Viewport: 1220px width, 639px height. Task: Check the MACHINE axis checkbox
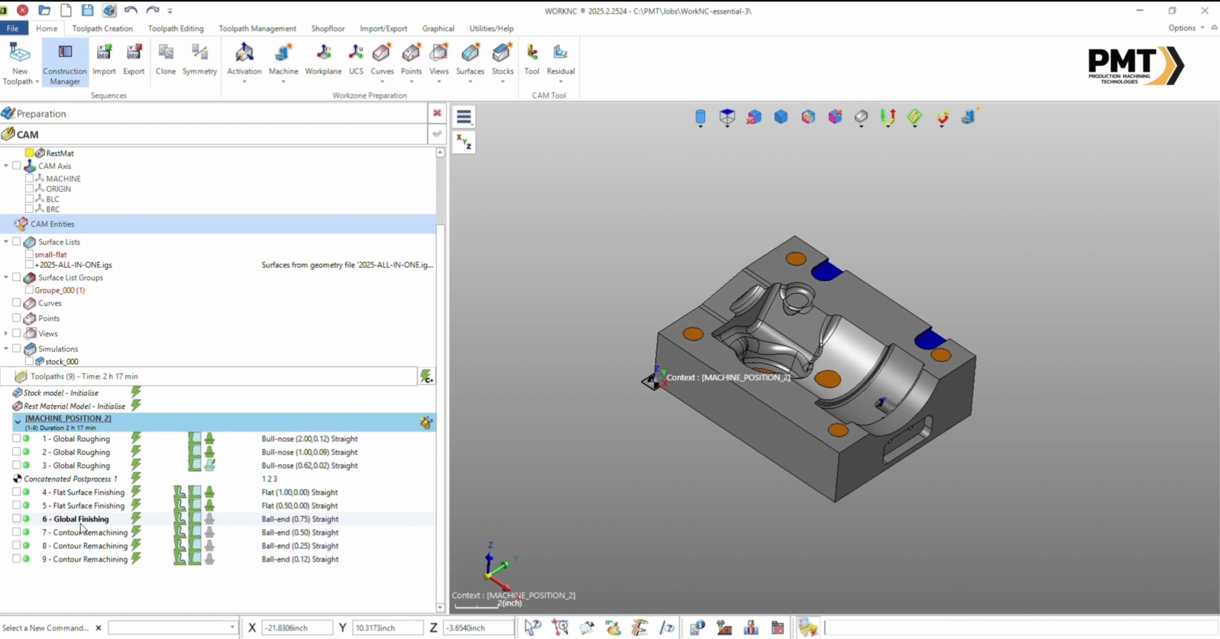(x=29, y=178)
